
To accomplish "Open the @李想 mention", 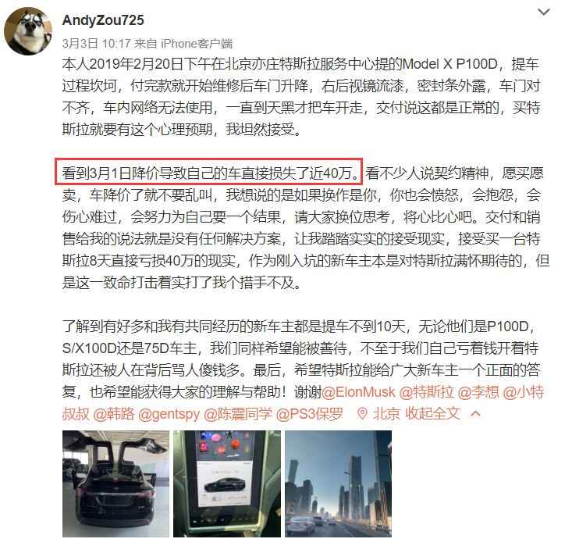I will coord(478,392).
